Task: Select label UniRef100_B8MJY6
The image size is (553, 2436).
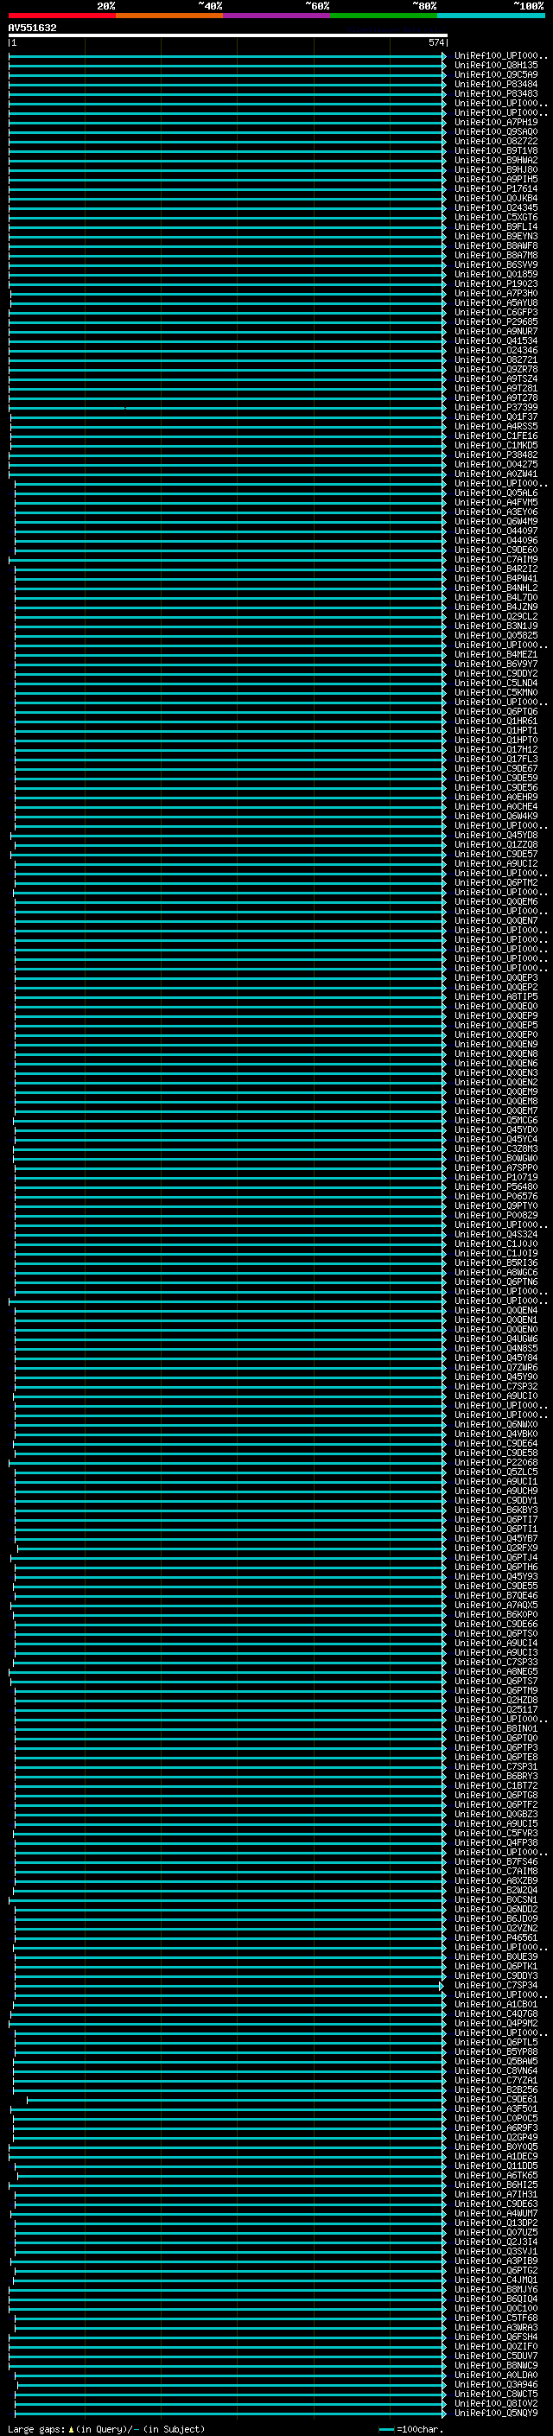Action: [496, 2289]
